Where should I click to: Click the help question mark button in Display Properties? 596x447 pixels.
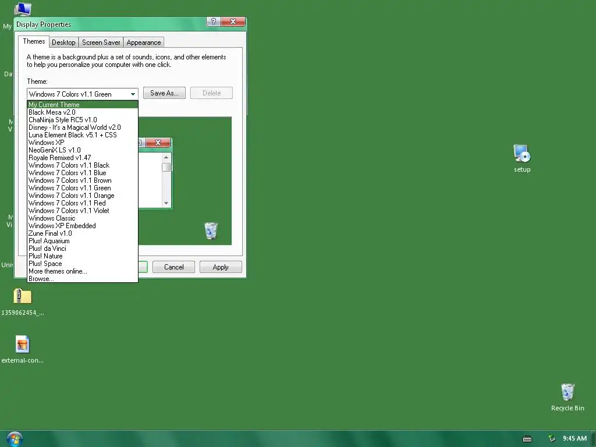tap(213, 22)
